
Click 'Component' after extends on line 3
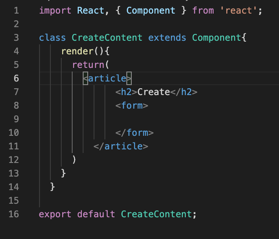(x=217, y=38)
